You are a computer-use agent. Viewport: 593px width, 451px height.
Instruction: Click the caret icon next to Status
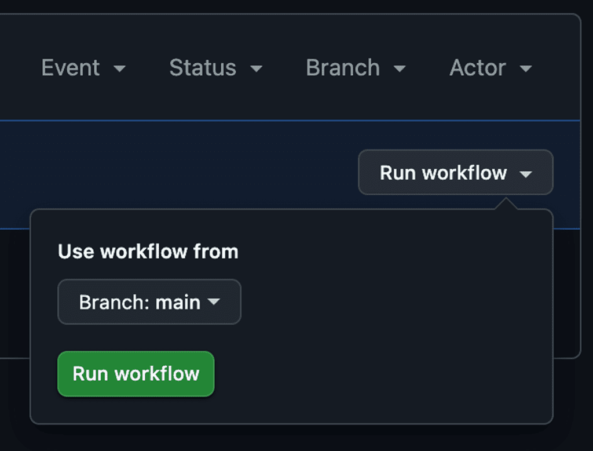tap(257, 69)
